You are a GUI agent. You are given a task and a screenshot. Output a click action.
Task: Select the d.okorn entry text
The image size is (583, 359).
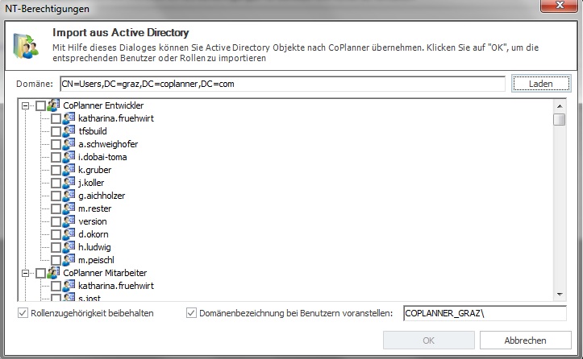coord(94,234)
